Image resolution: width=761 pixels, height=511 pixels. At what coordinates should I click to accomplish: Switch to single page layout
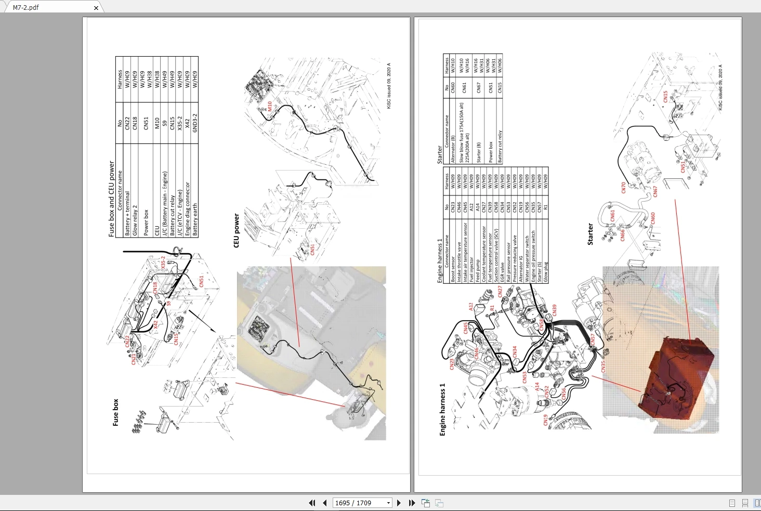[x=732, y=503]
